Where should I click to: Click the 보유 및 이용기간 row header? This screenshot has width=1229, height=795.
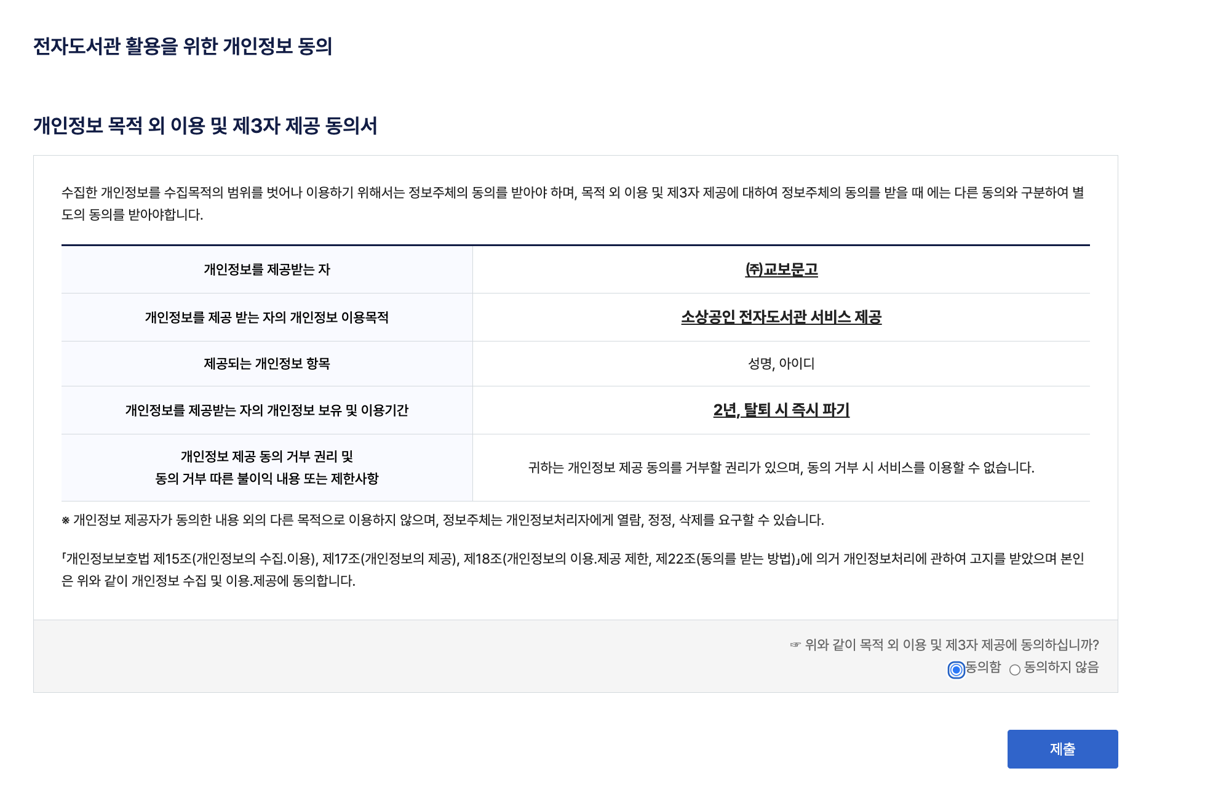(267, 410)
